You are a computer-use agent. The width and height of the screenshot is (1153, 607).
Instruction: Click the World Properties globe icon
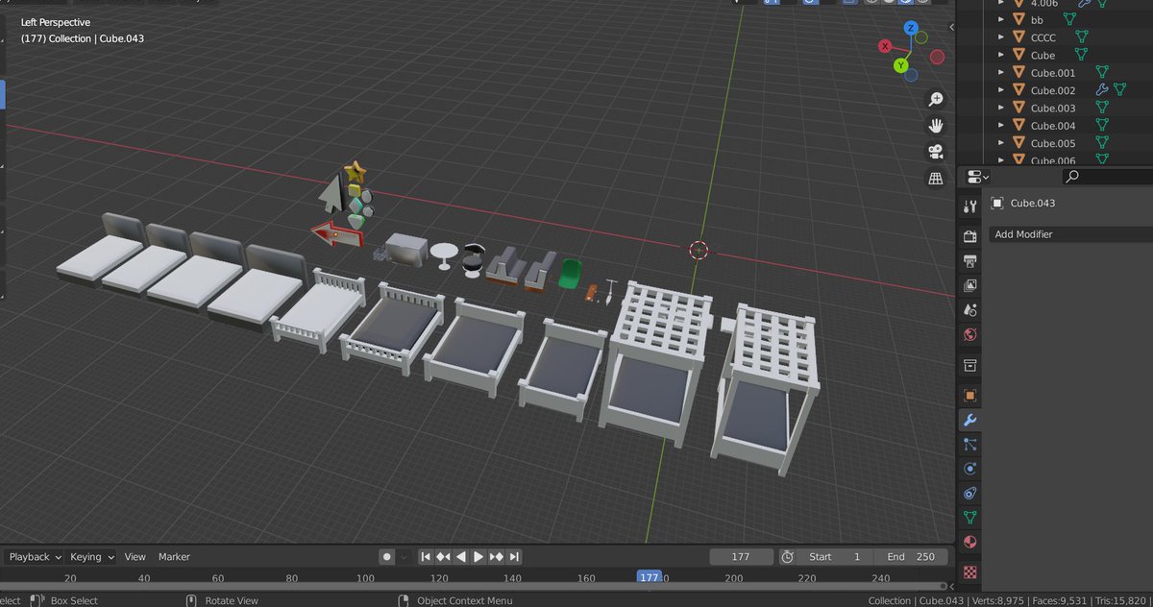(969, 334)
